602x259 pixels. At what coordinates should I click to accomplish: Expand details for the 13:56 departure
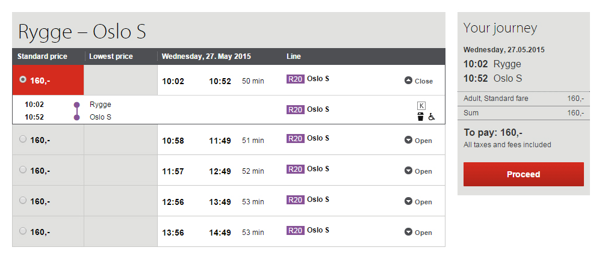[418, 233]
